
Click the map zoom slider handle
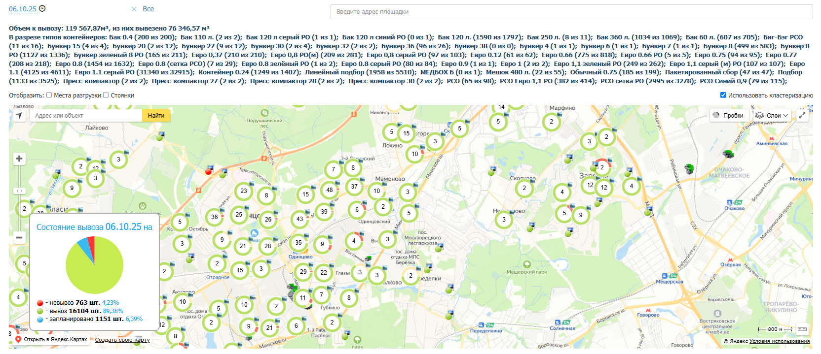(19, 191)
